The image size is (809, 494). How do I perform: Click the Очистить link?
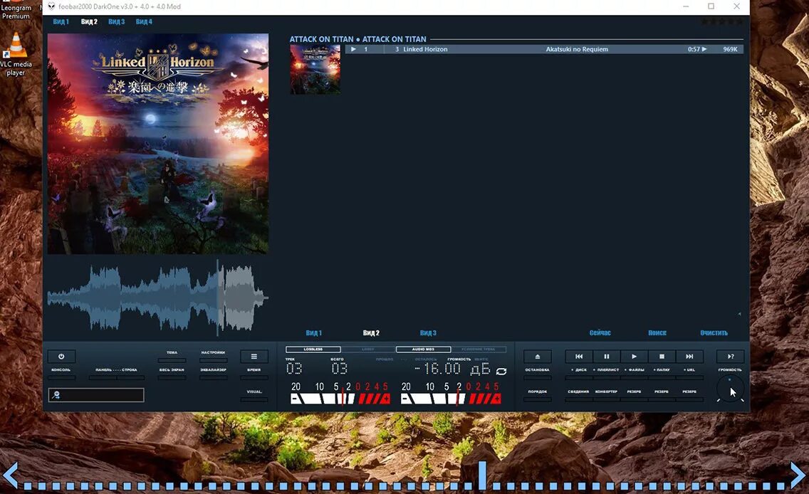(714, 333)
